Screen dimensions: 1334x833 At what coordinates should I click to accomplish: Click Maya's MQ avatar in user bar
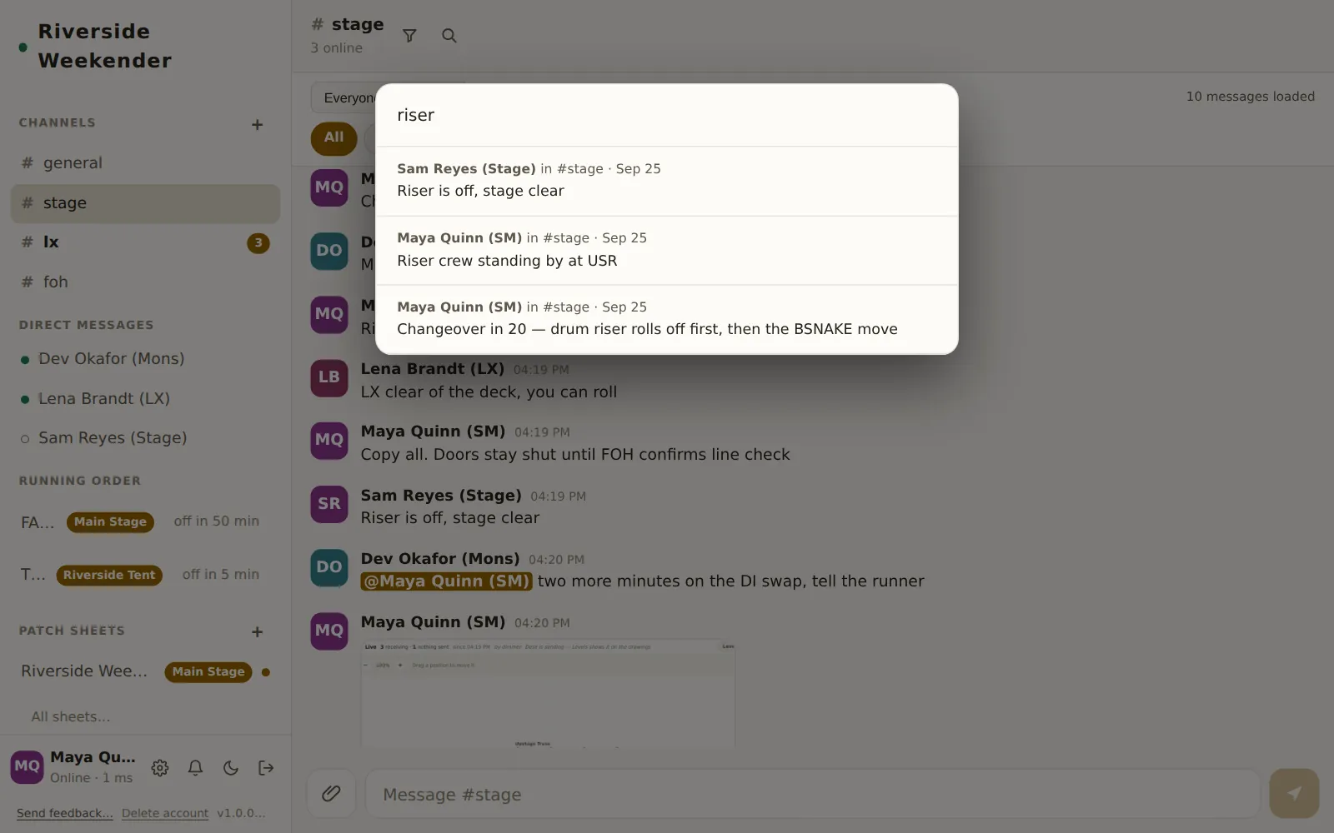(27, 766)
